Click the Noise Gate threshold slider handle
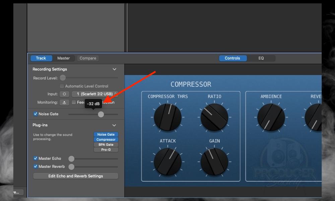Screen dimensions: 335x201 coord(101,114)
